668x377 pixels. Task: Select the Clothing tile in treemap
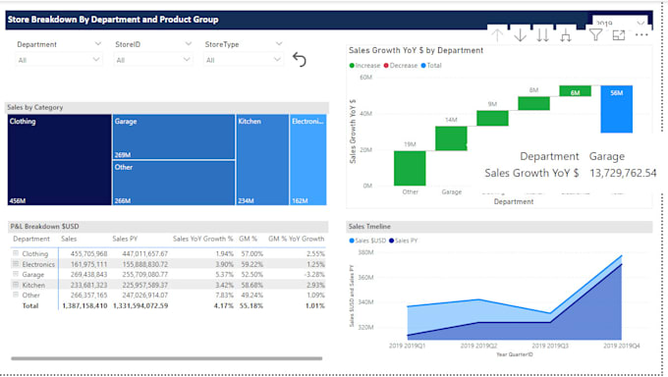[59, 160]
